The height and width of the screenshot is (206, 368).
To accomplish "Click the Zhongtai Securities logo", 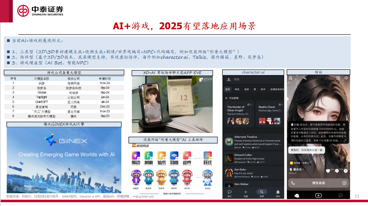I will (40, 11).
